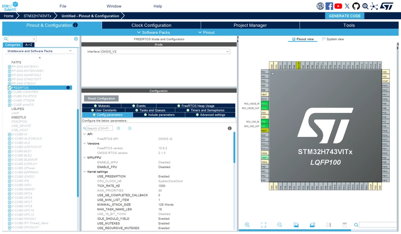Open the GitHub icon link
Viewport: 401px width, 234px height.
(x=356, y=6)
